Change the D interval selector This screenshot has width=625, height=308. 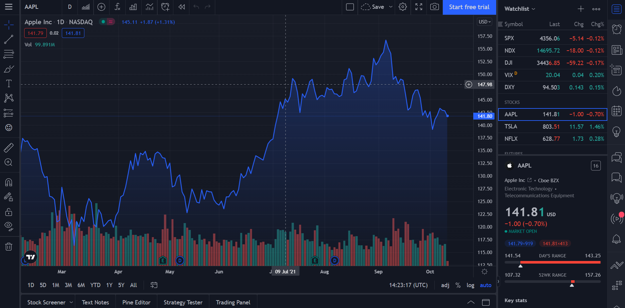tap(70, 7)
